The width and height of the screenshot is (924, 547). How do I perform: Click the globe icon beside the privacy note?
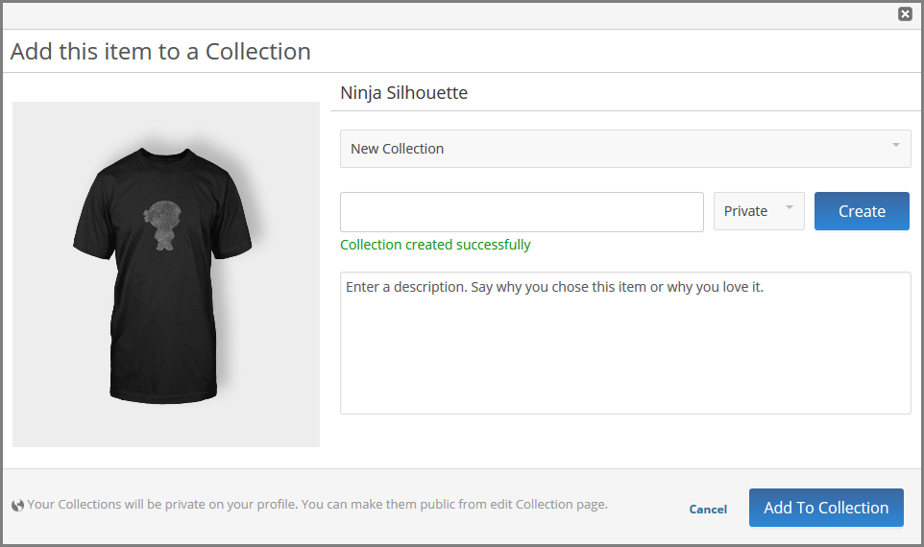click(x=17, y=506)
